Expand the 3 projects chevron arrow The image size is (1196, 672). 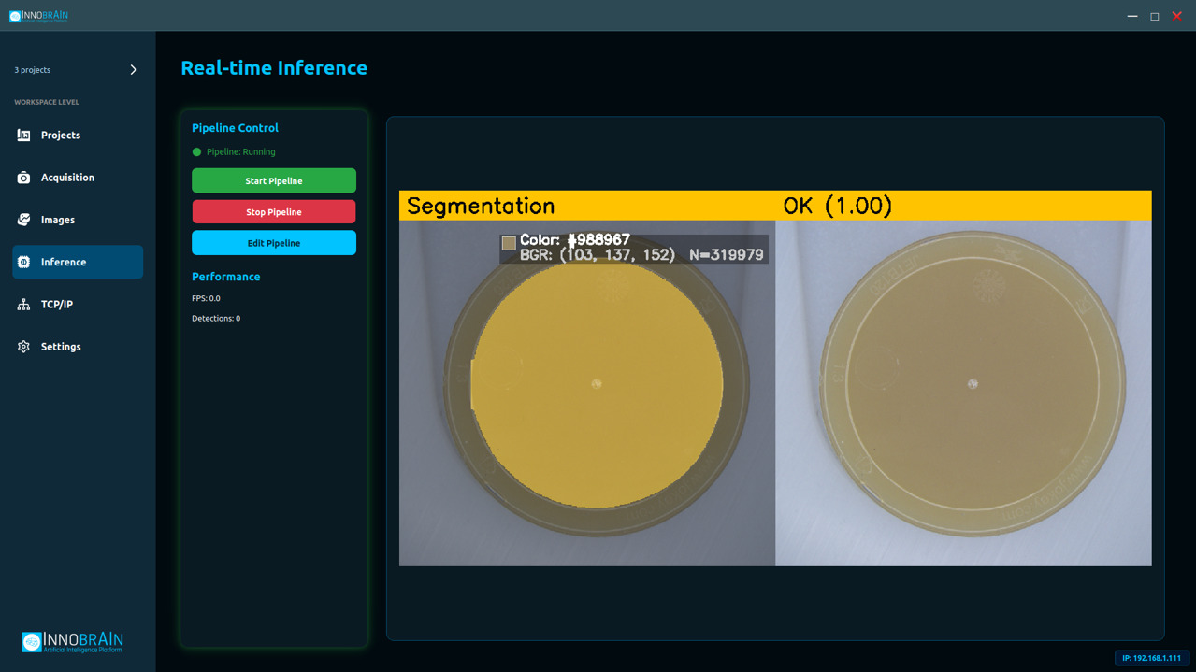[x=133, y=70]
